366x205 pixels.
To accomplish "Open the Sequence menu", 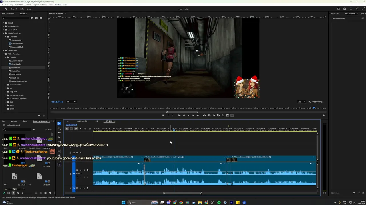I will tap(19, 5).
